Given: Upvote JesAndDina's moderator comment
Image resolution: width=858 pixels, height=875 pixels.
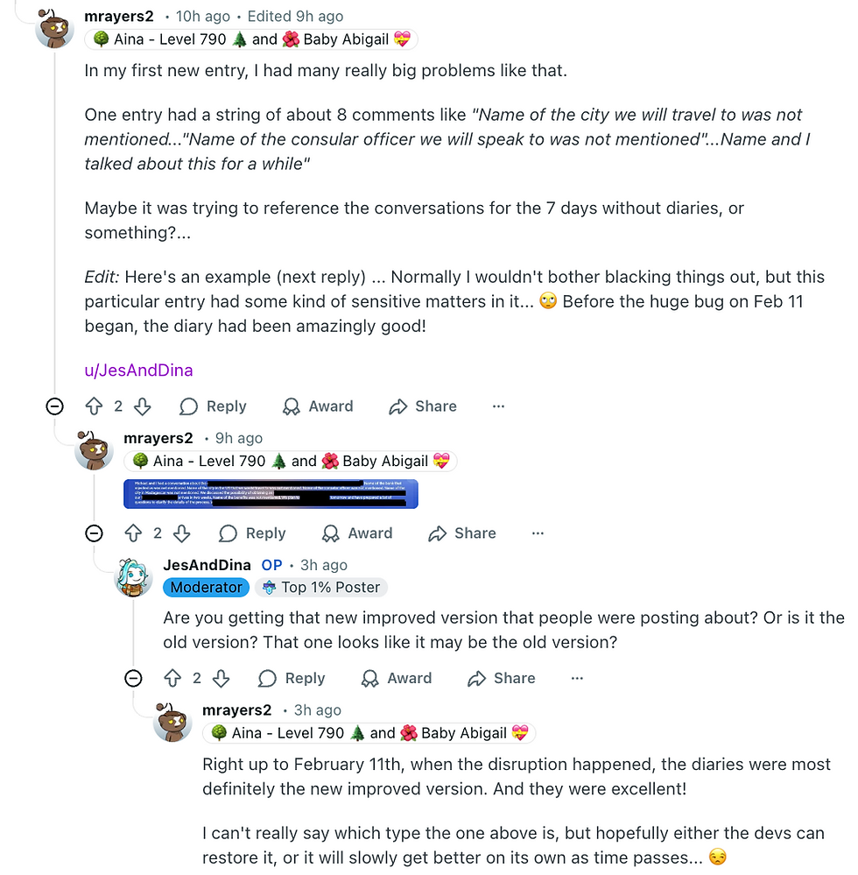Looking at the screenshot, I should point(172,678).
